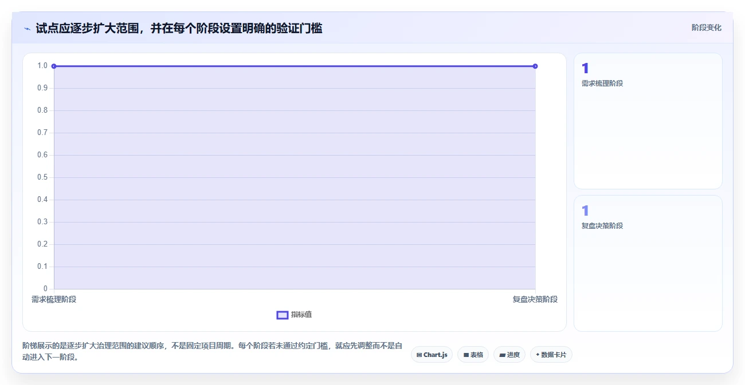Click the data point at 复盘决策阶段
The height and width of the screenshot is (385, 745).
click(535, 66)
